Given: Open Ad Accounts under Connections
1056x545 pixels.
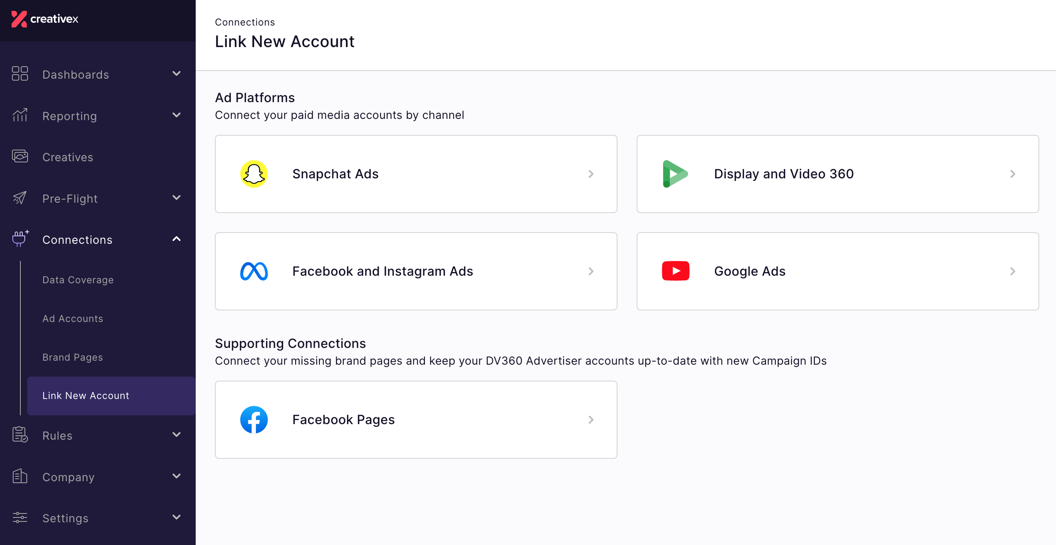Looking at the screenshot, I should coord(73,318).
